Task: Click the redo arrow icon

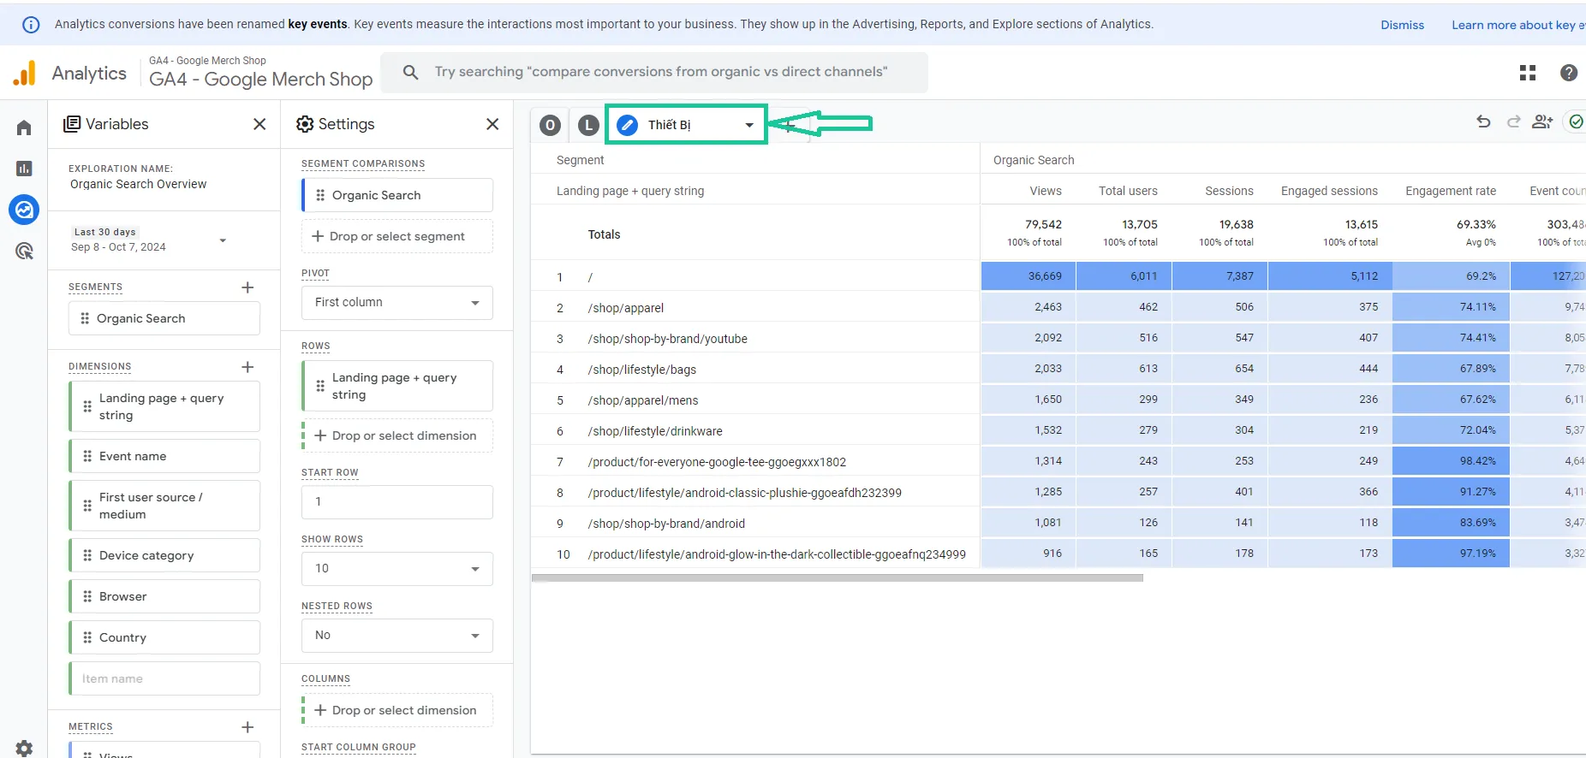Action: click(1513, 121)
